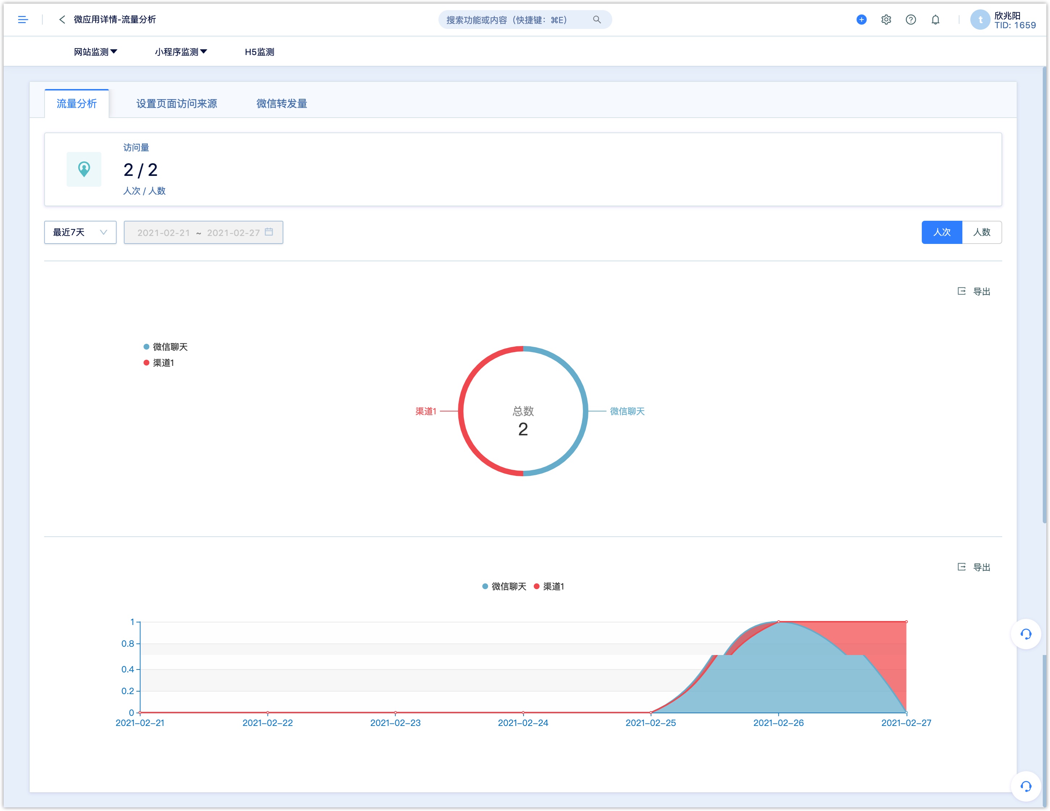The image size is (1050, 811).
Task: Click 导出 text above donut chart
Action: tap(981, 292)
